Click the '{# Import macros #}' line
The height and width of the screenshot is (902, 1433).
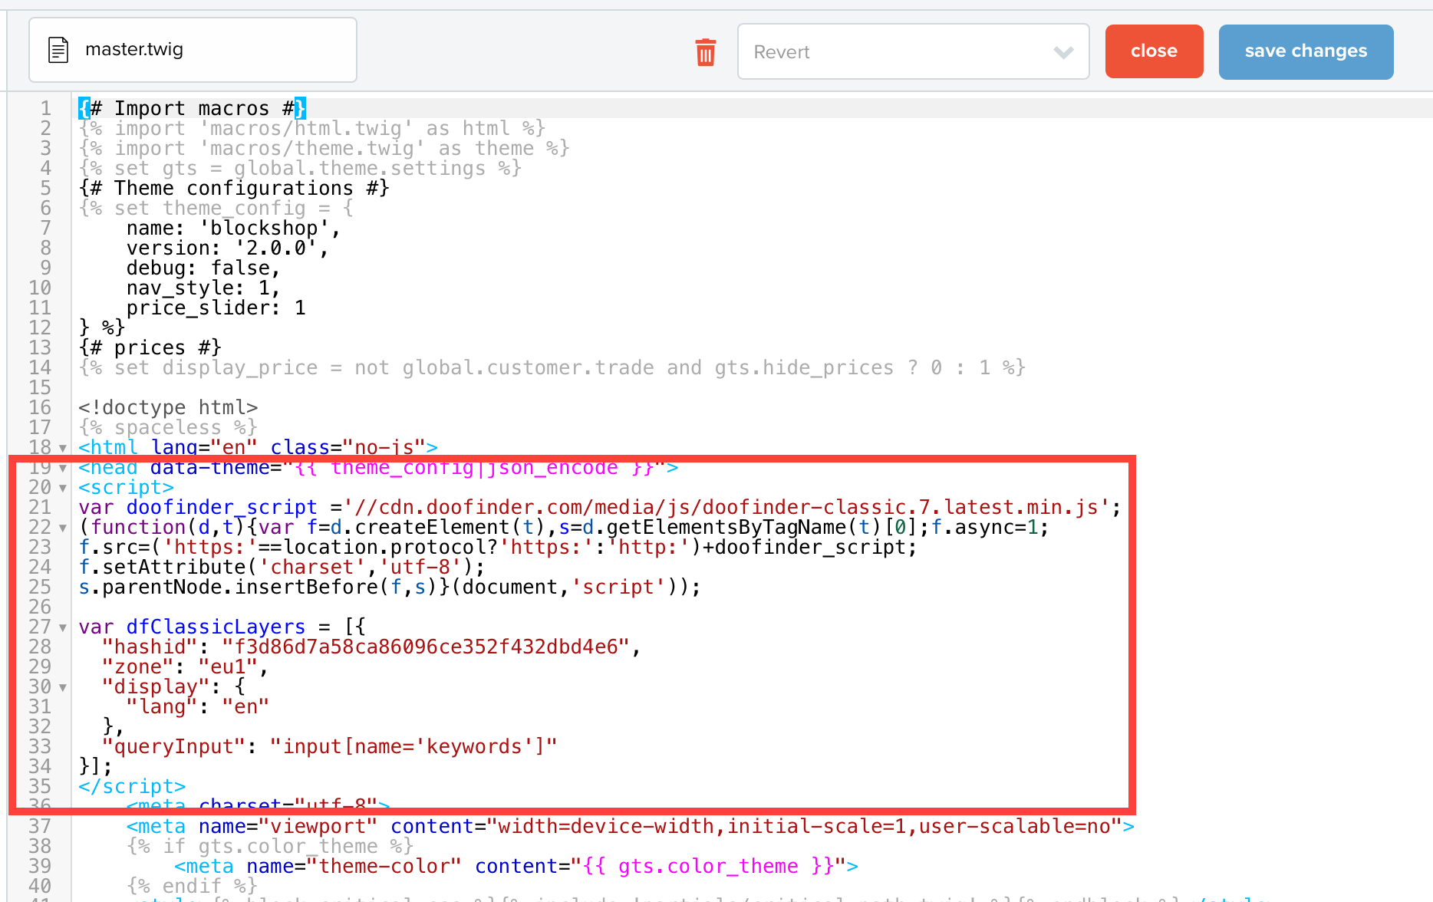(192, 108)
